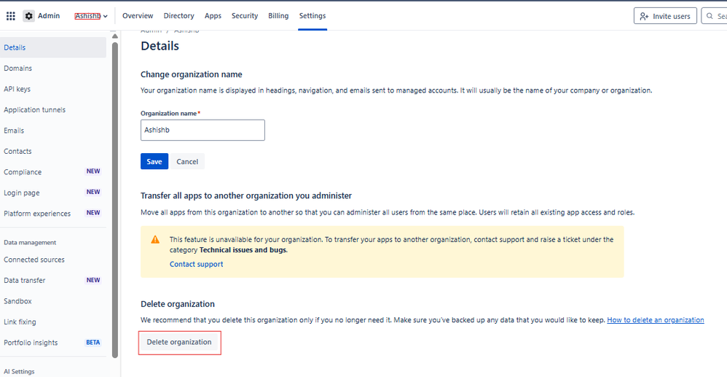The image size is (727, 377).
Task: Open Contacts in the sidebar
Action: coord(53,152)
